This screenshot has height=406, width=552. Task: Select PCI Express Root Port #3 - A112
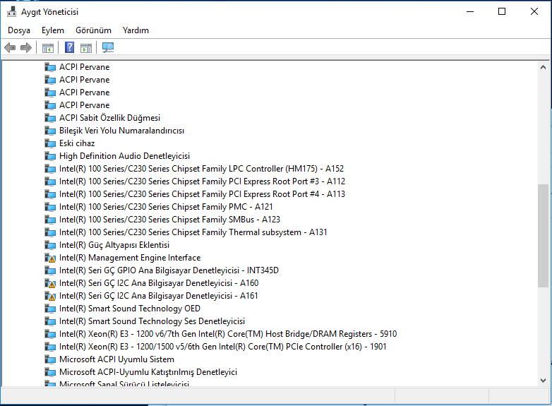tap(202, 181)
